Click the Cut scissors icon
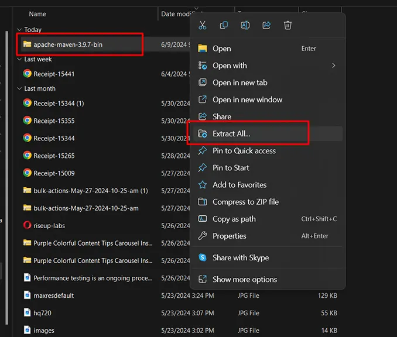Viewport: 397px width, 337px height. click(x=203, y=25)
